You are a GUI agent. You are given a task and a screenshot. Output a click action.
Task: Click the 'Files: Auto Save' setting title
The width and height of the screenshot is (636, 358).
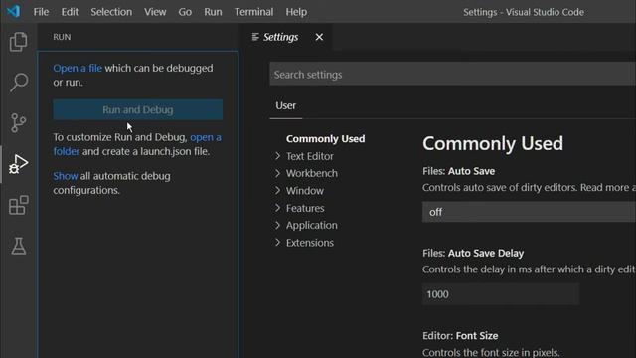click(458, 171)
